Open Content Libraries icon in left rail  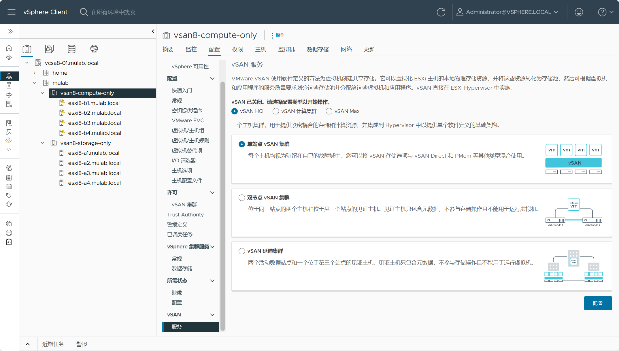tap(9, 85)
